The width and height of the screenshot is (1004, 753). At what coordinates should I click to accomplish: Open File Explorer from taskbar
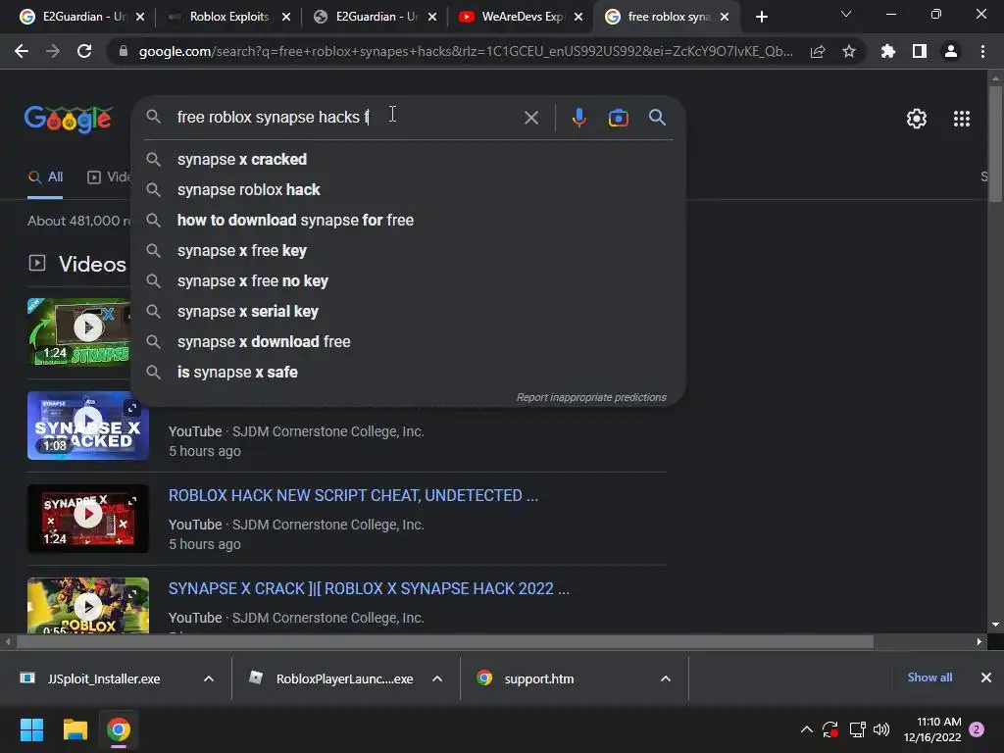75,729
